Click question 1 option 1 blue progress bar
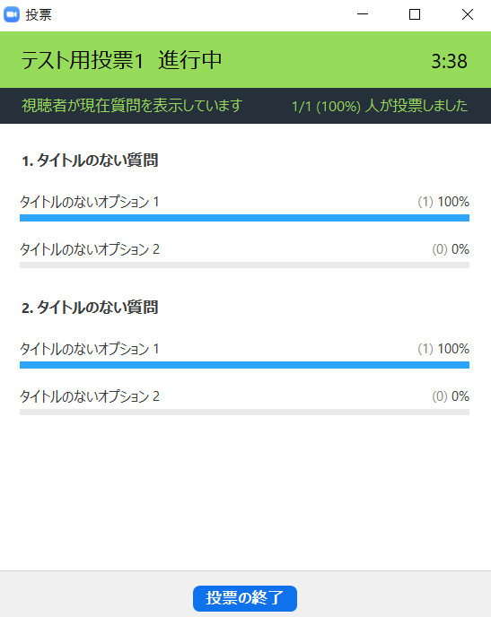Image resolution: width=491 pixels, height=617 pixels. point(244,218)
